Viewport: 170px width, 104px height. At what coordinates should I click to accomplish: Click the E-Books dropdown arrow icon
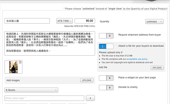(56, 90)
